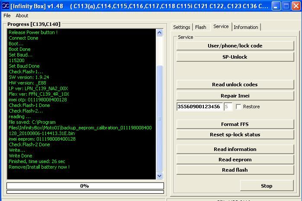Close the Infinity Box window
The height and width of the screenshot is (201, 302).
coord(296,6)
